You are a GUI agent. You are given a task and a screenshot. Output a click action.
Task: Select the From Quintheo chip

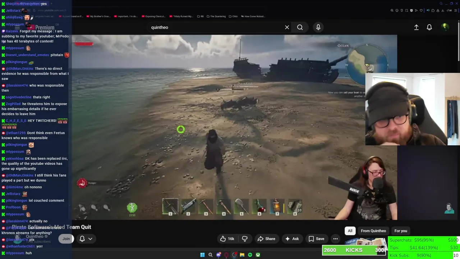click(373, 231)
